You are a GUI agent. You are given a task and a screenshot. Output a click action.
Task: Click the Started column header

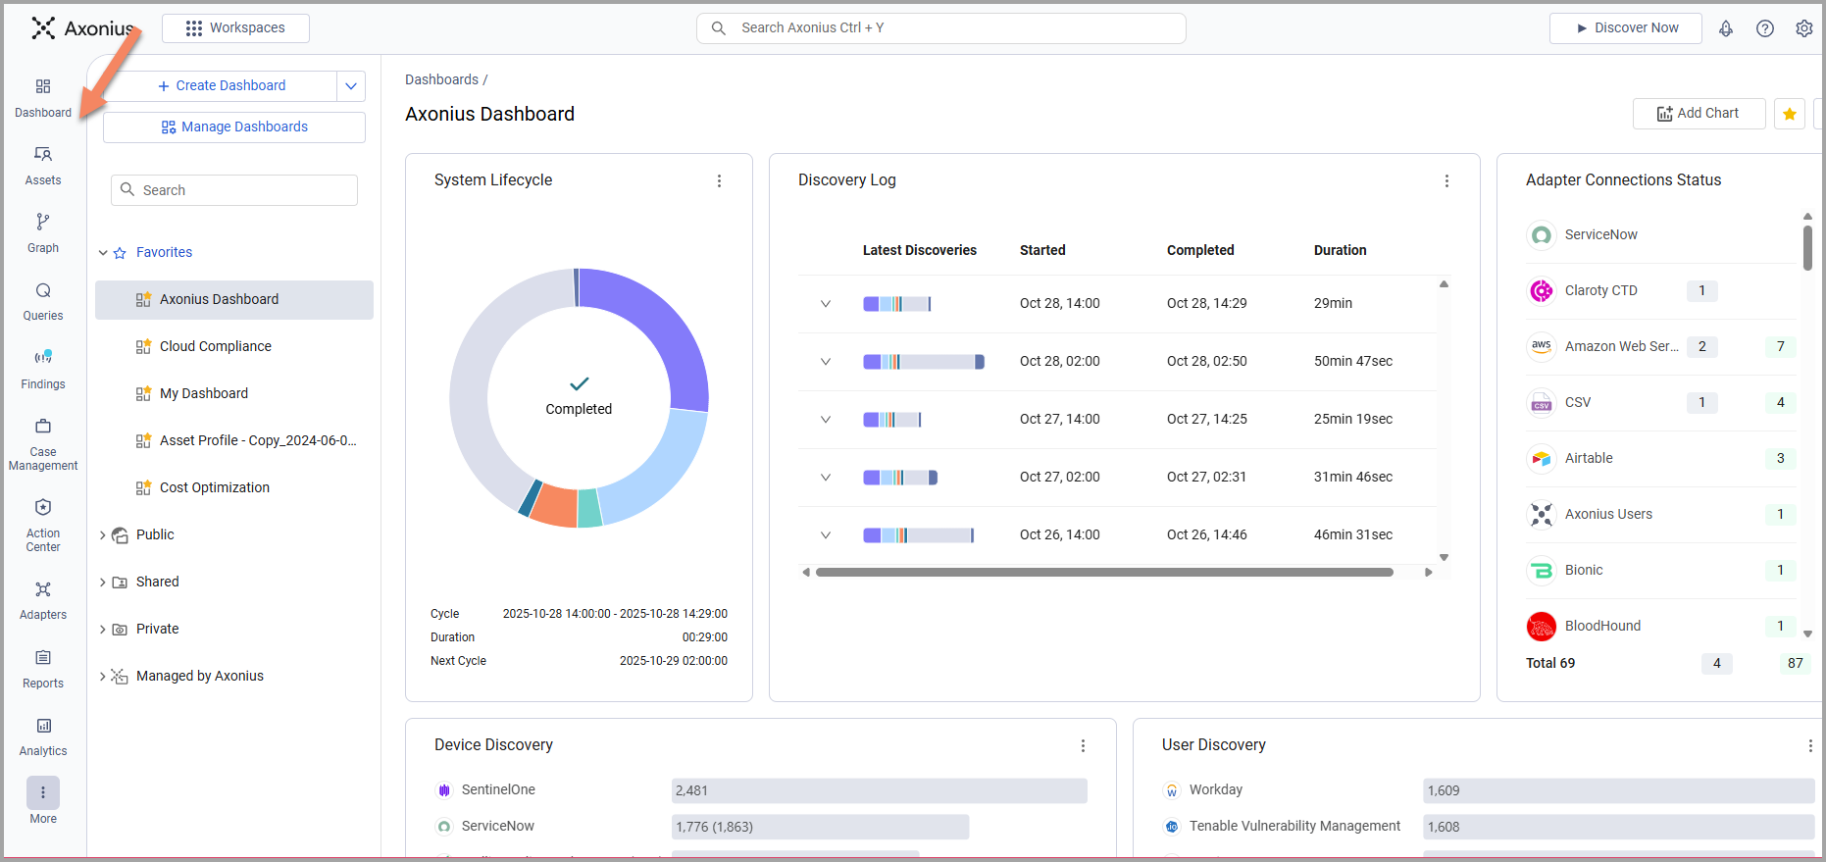(1042, 251)
